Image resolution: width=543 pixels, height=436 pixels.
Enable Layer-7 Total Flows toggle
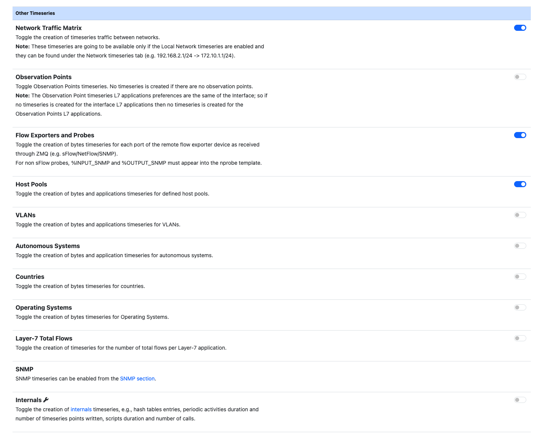[x=520, y=338]
